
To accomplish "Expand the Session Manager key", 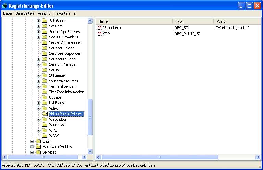I will click(x=39, y=64).
